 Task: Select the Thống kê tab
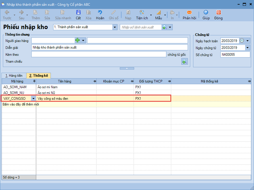(39, 76)
